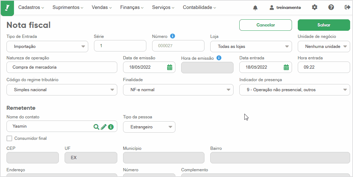Click the Cancelar button
This screenshot has height=177, width=353.
click(266, 25)
